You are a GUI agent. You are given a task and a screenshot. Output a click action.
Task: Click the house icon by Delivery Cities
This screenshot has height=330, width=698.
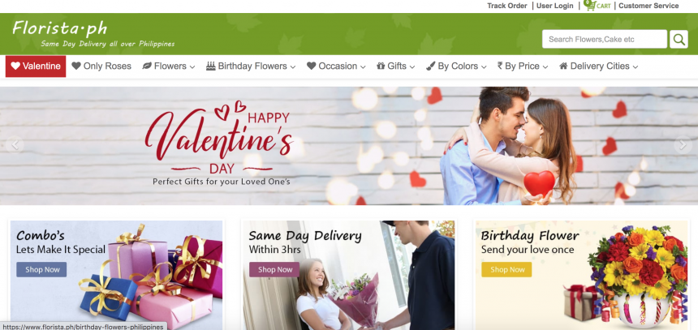pos(563,66)
